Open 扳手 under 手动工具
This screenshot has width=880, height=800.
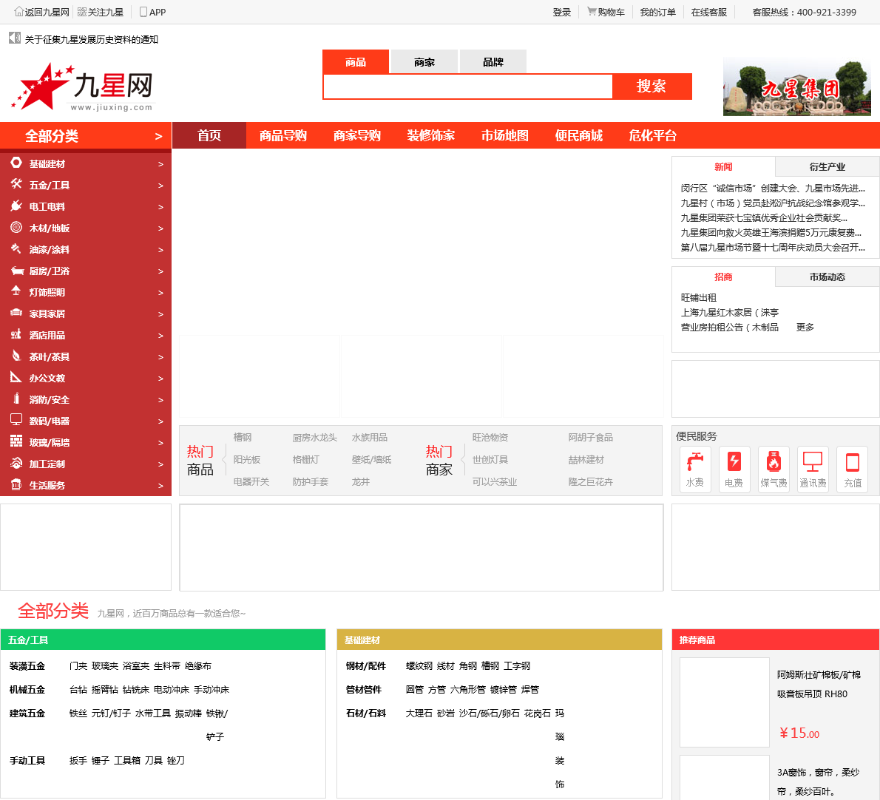pyautogui.click(x=78, y=760)
